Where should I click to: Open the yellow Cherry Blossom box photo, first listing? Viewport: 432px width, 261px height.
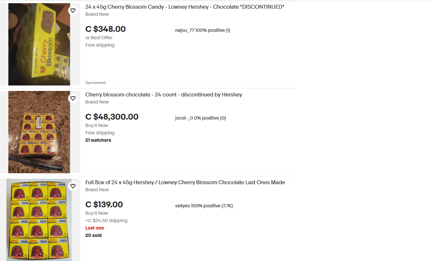click(x=39, y=44)
